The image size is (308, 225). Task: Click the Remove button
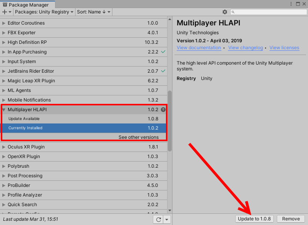click(291, 219)
